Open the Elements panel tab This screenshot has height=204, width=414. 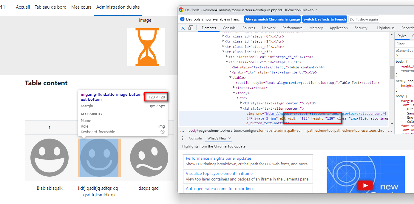(209, 28)
